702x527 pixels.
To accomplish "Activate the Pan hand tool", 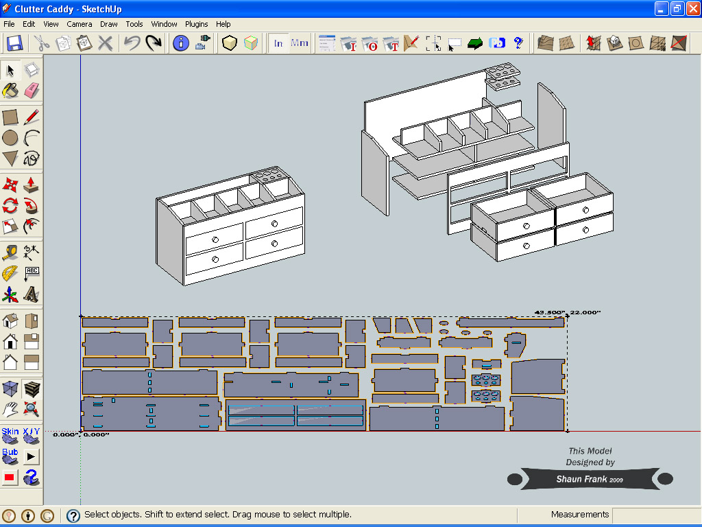I will [10, 410].
